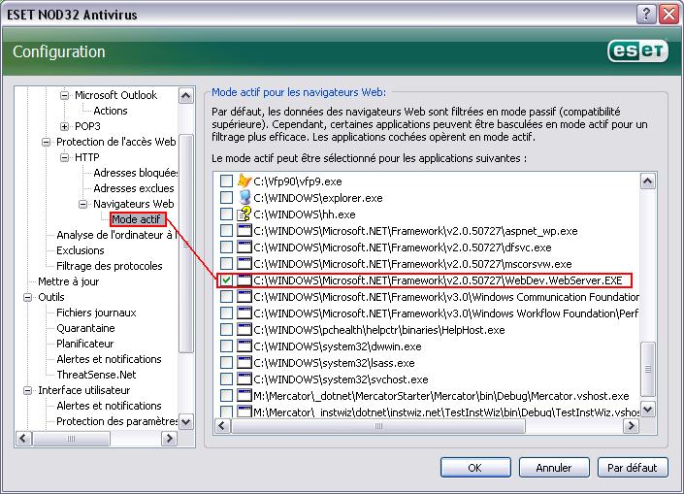684x494 pixels.
Task: Click the explorer.exe computer icon
Action: (244, 197)
